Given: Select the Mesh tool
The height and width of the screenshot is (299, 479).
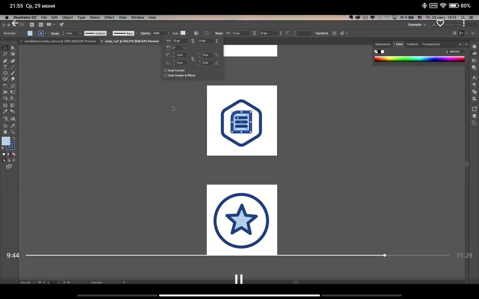Looking at the screenshot, I should point(5,105).
